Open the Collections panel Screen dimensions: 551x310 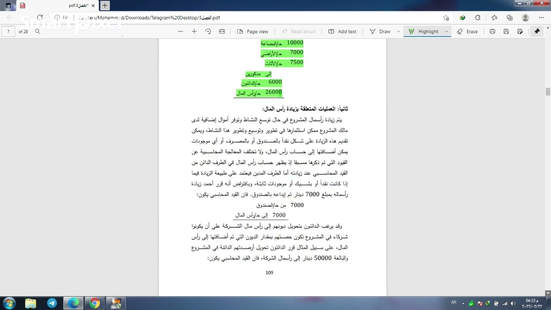tap(510, 18)
